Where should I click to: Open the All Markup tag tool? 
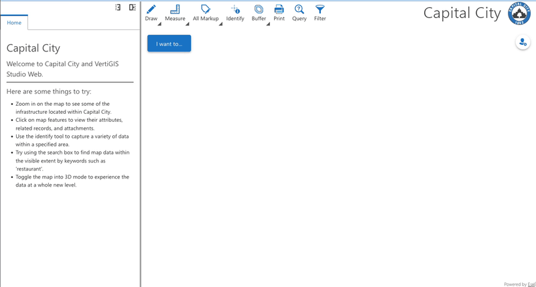(x=206, y=13)
